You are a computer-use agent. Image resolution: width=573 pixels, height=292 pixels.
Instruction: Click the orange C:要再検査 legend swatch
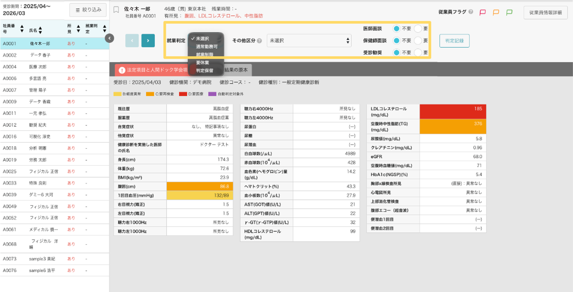tap(150, 94)
